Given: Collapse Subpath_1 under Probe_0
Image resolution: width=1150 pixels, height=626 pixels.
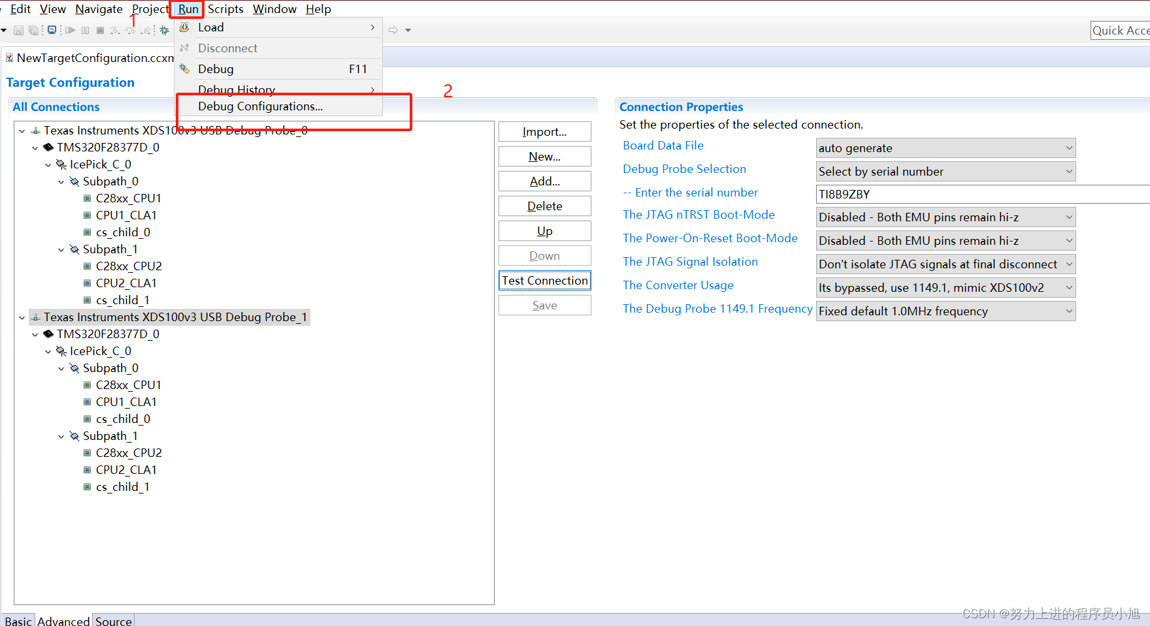Looking at the screenshot, I should 61,250.
